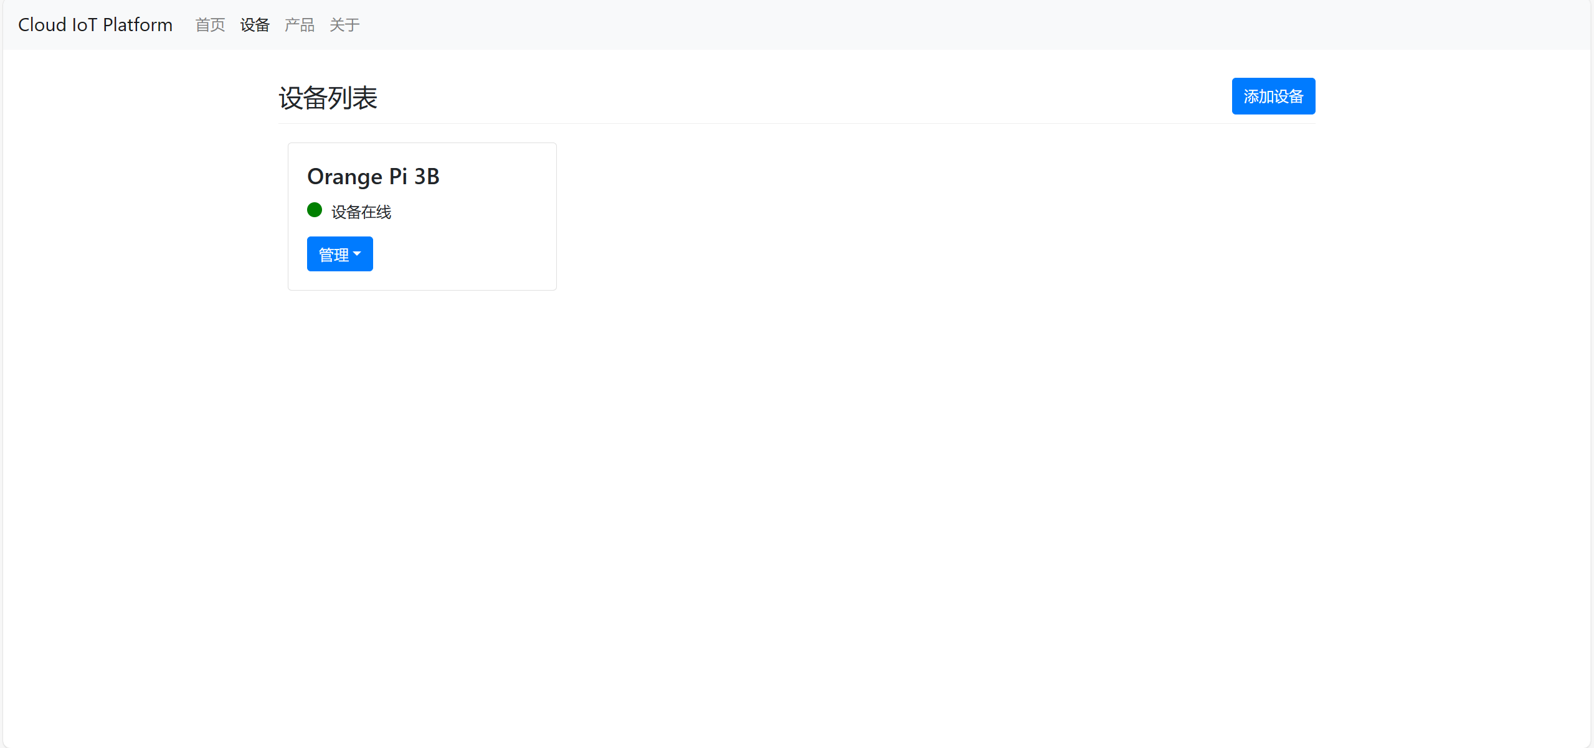Click the Orange Pi 3B device title
Image resolution: width=1594 pixels, height=748 pixels.
[373, 177]
